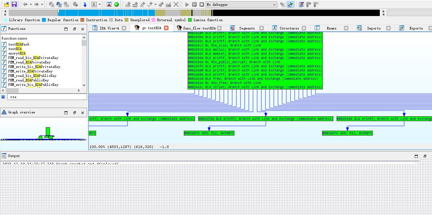432x215 pixels.
Task: Click the add breakpoint/plugin plus icon
Action: (308, 4)
